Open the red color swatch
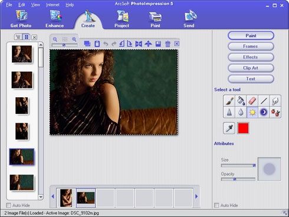The image size is (289, 217). (243, 128)
